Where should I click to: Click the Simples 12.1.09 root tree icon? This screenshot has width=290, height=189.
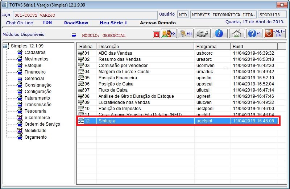coord(6,46)
